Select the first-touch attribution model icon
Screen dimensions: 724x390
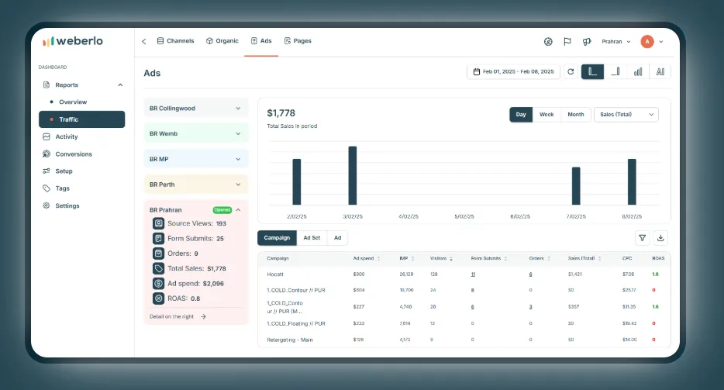(x=592, y=71)
